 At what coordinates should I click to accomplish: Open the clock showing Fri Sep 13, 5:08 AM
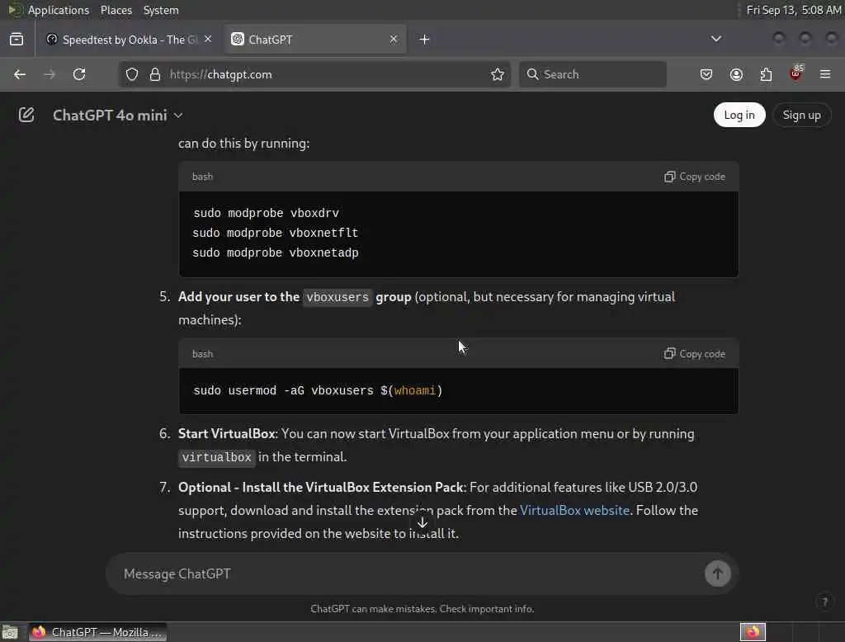(x=794, y=10)
